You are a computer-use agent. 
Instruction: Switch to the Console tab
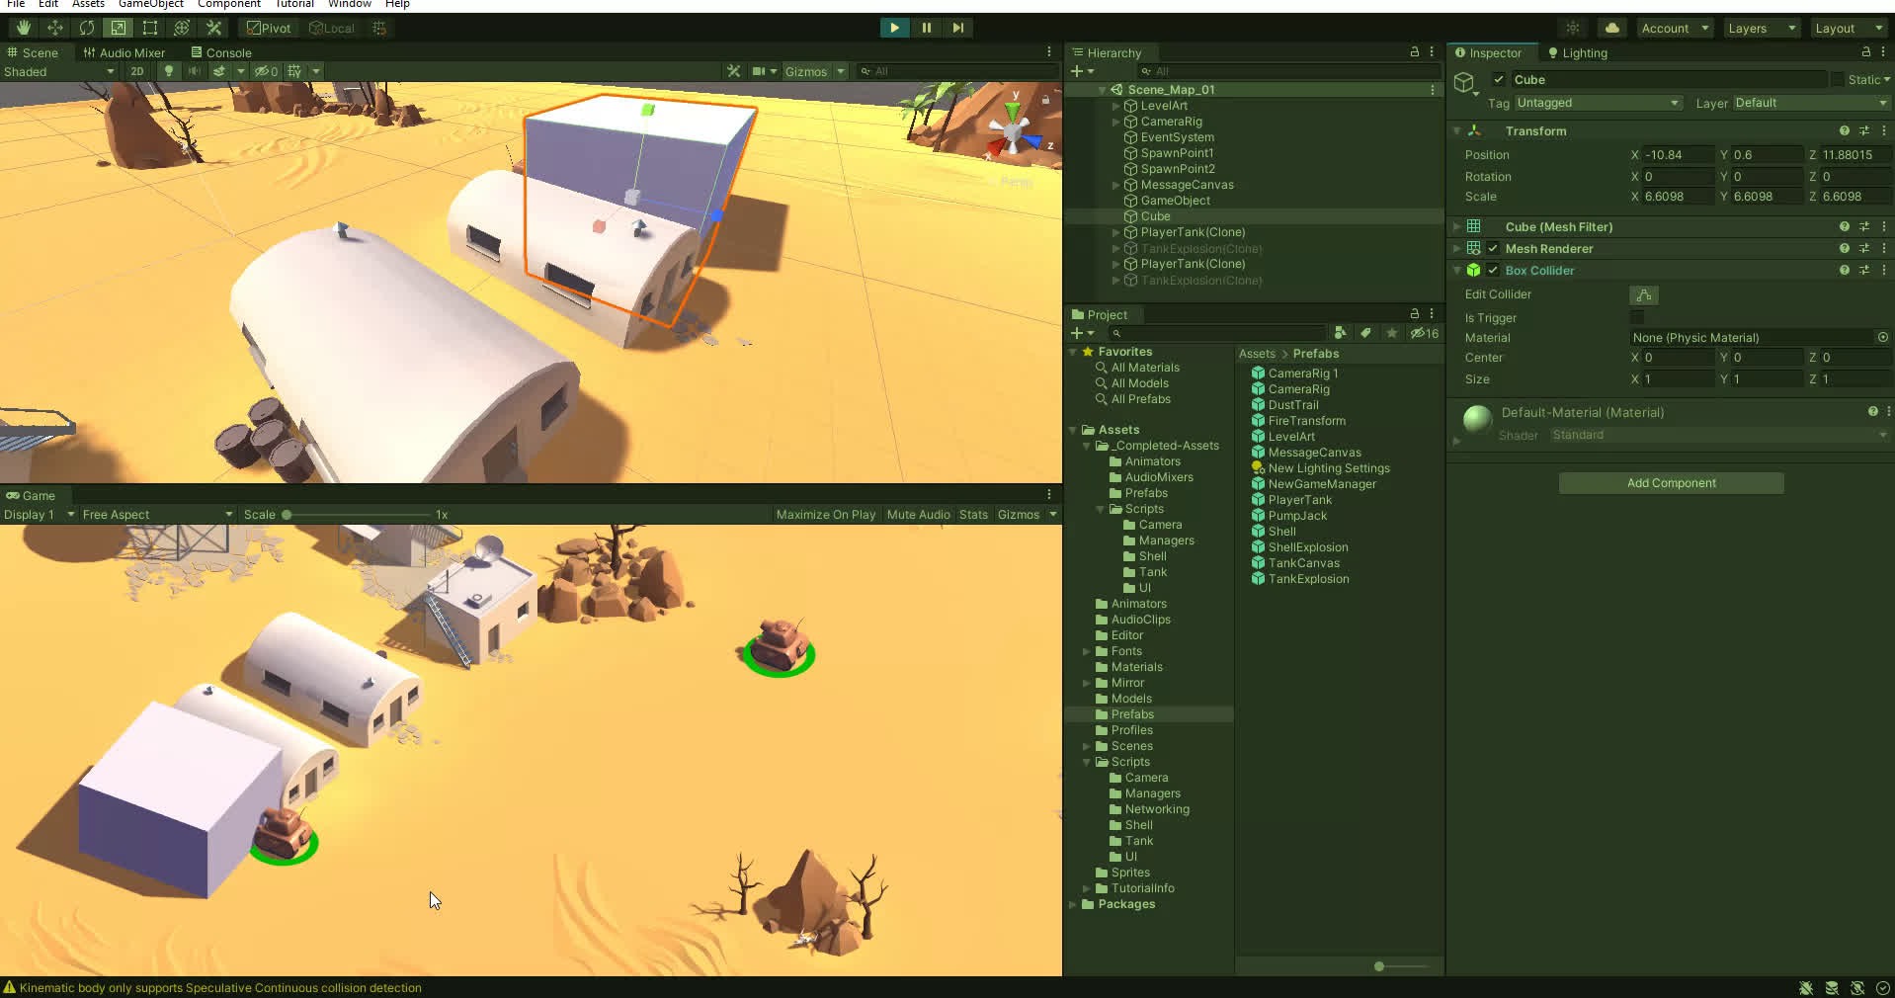pyautogui.click(x=221, y=52)
